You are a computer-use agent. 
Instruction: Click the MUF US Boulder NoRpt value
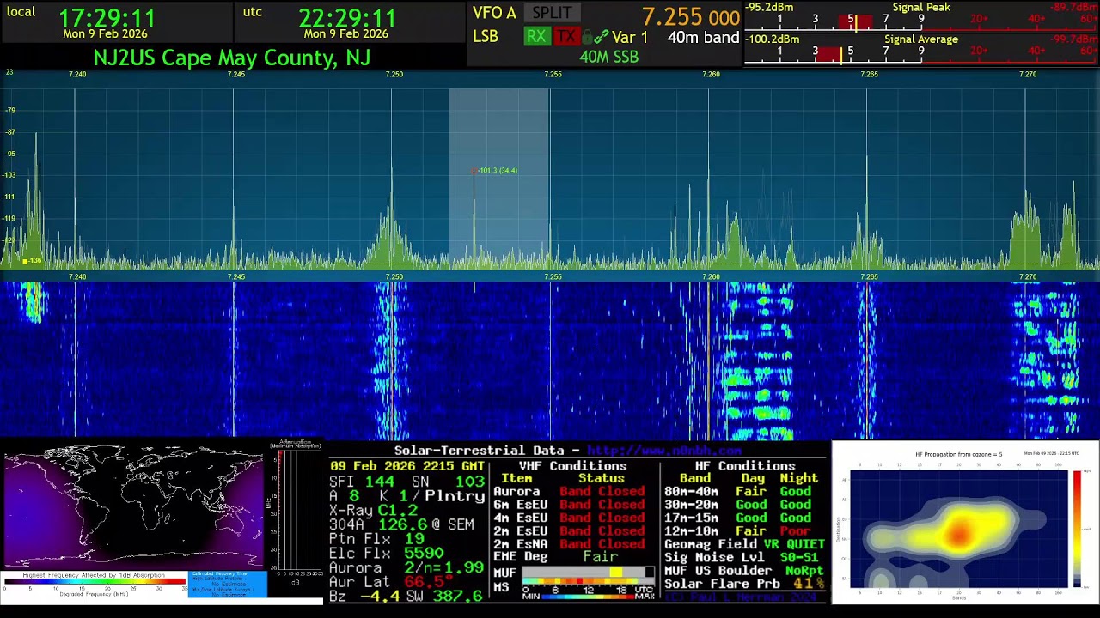click(803, 571)
